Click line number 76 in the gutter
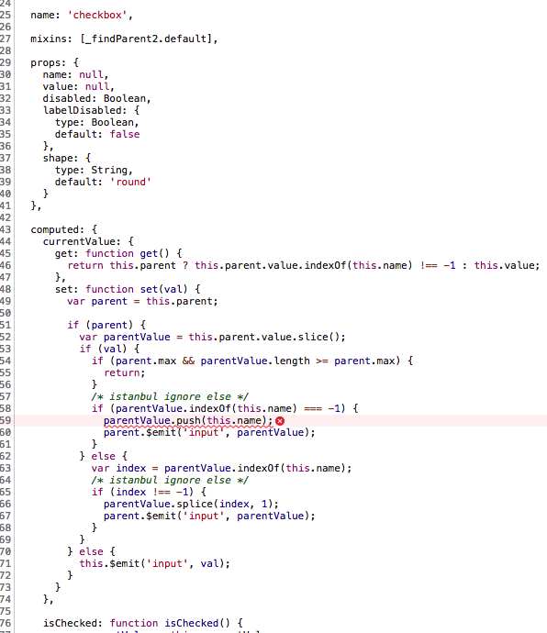 tap(6, 623)
